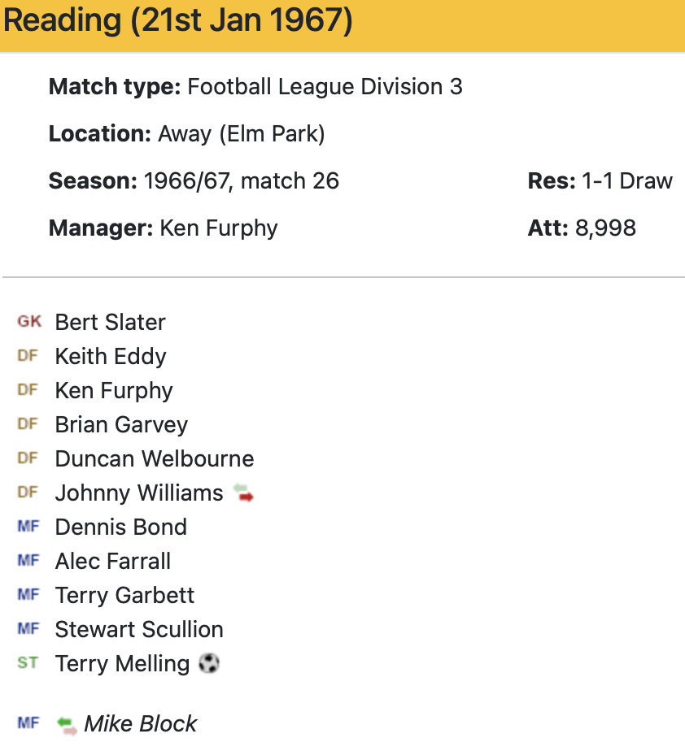
Task: Click the ST position badge for Terry Melling
Action: coord(28,663)
